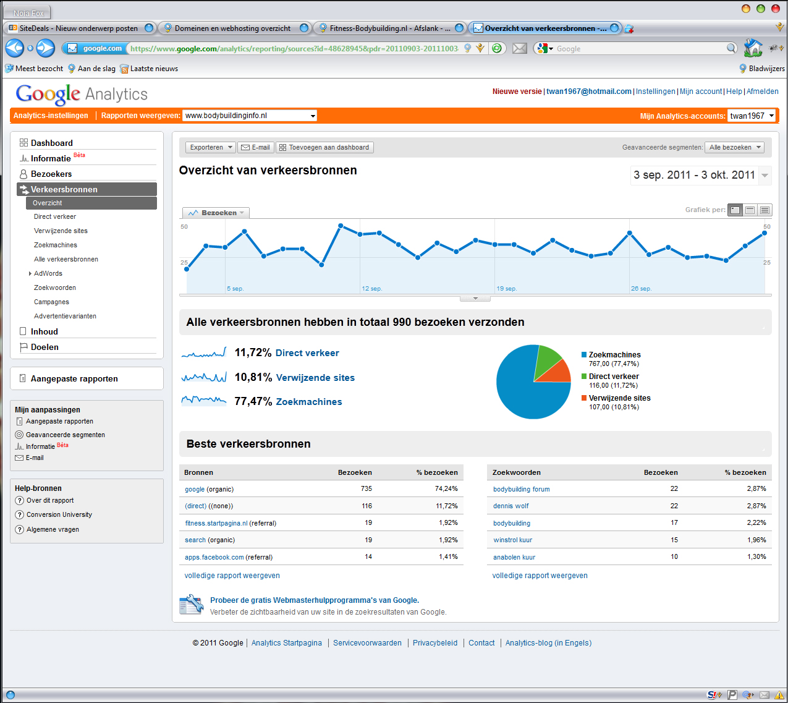Click the google.com site identity badge
The image size is (788, 703).
point(95,48)
